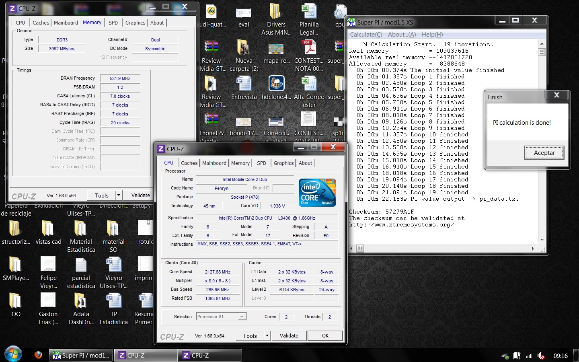Image resolution: width=579 pixels, height=362 pixels.
Task: Open the SMPlayer folder icon
Action: [x=15, y=265]
